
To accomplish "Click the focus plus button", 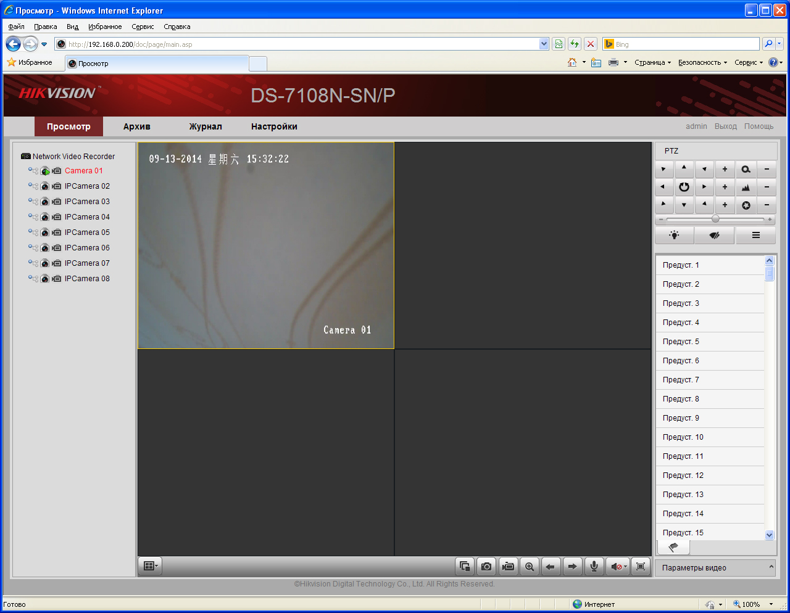I will 725,187.
